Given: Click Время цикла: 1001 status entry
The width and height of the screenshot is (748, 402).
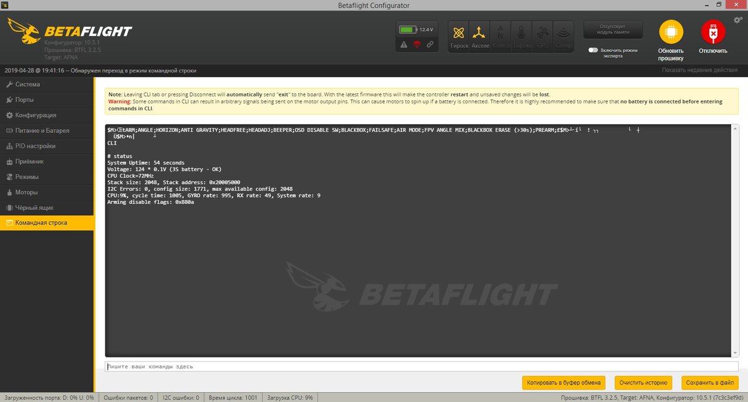Looking at the screenshot, I should (233, 398).
